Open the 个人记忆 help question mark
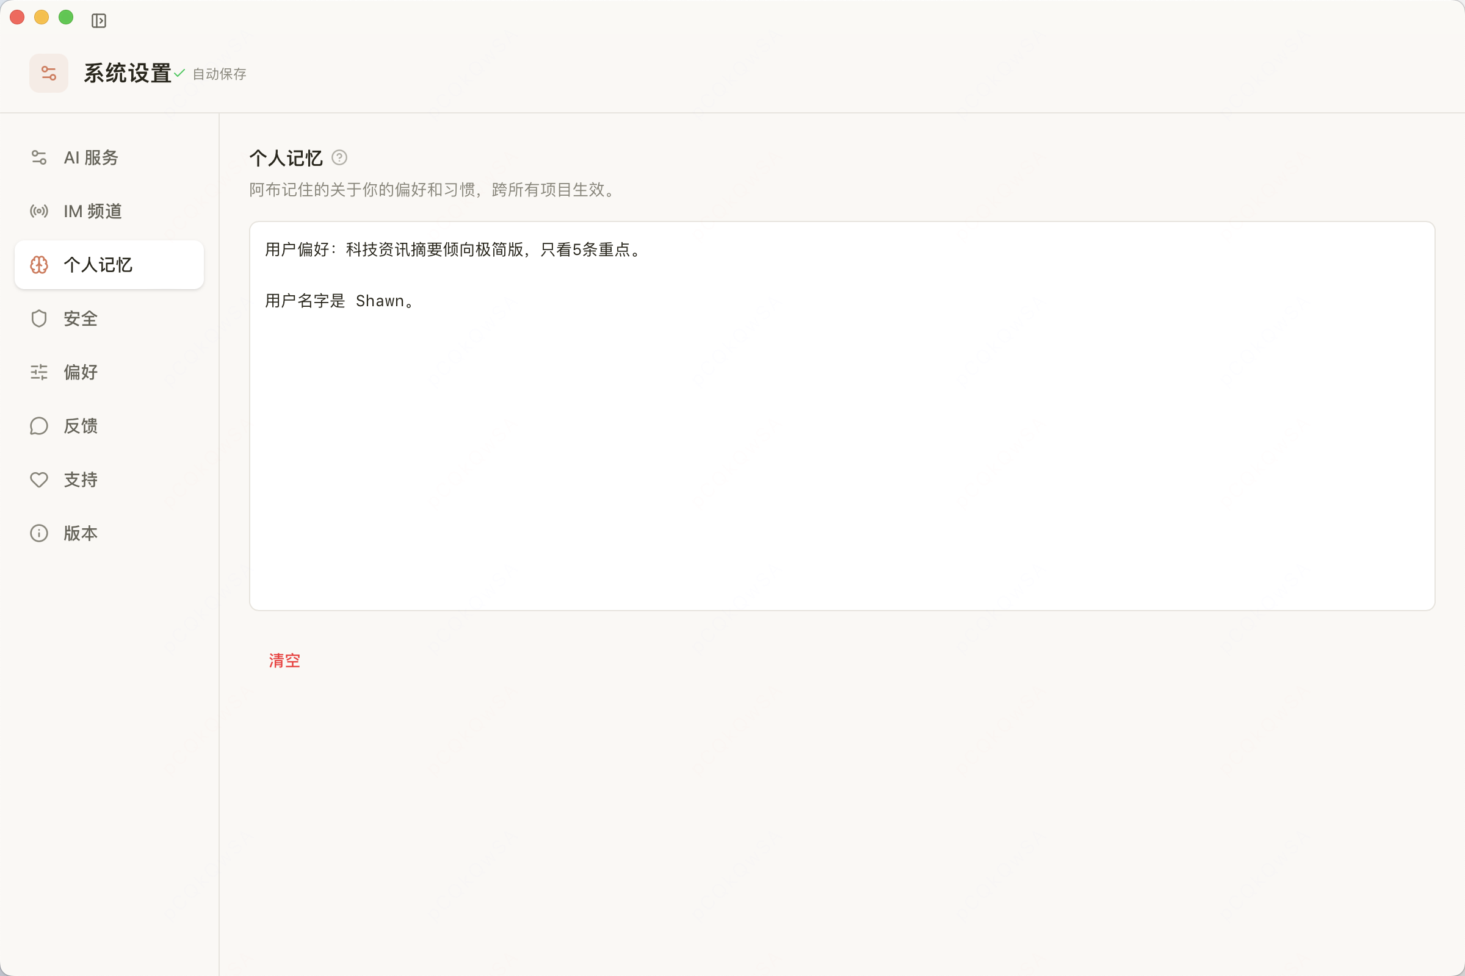The image size is (1465, 976). point(339,157)
